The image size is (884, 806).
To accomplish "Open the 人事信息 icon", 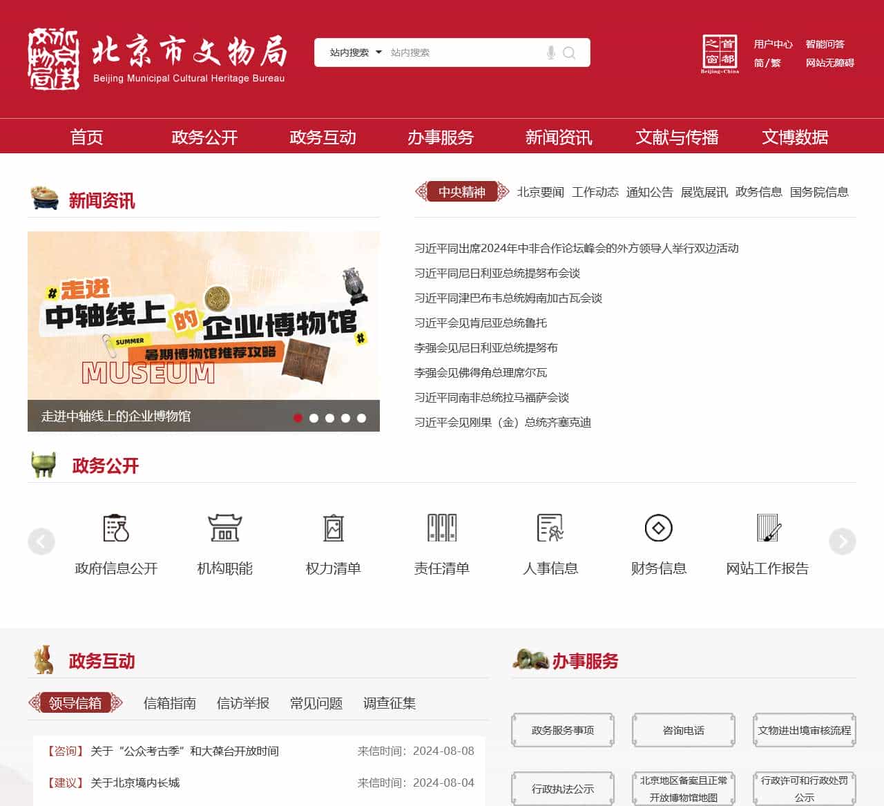I will [550, 528].
